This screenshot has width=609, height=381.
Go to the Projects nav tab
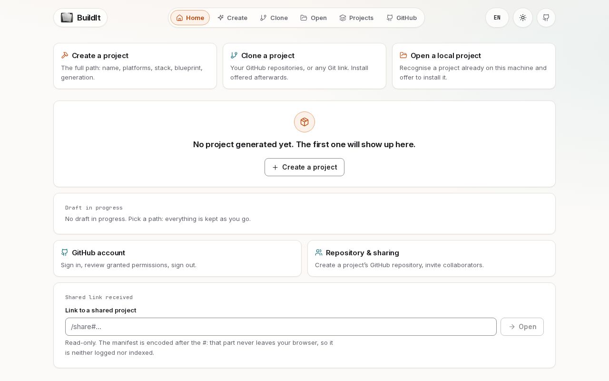tap(356, 18)
